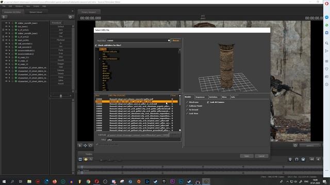The width and height of the screenshot is (330, 185).
Task: Apply the Default procedural preset
Action: tap(61, 27)
